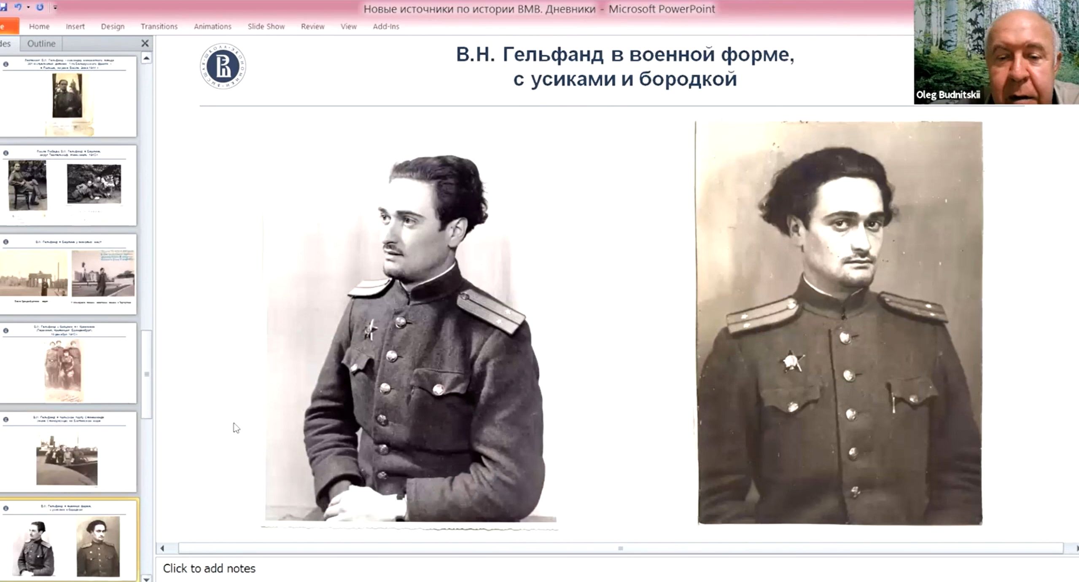
Task: Click the HSE logo on the slide
Action: [223, 66]
